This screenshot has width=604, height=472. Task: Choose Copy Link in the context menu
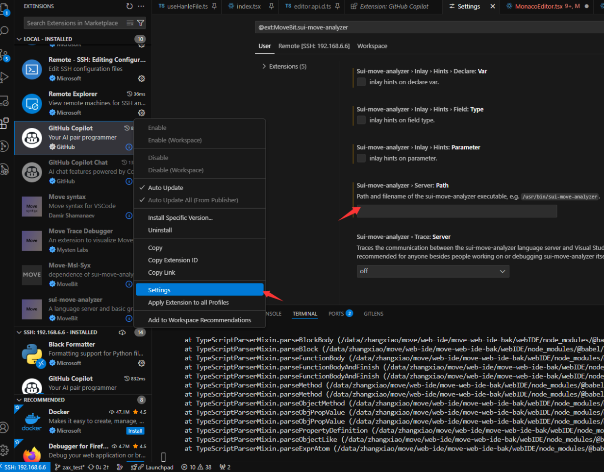point(200,273)
